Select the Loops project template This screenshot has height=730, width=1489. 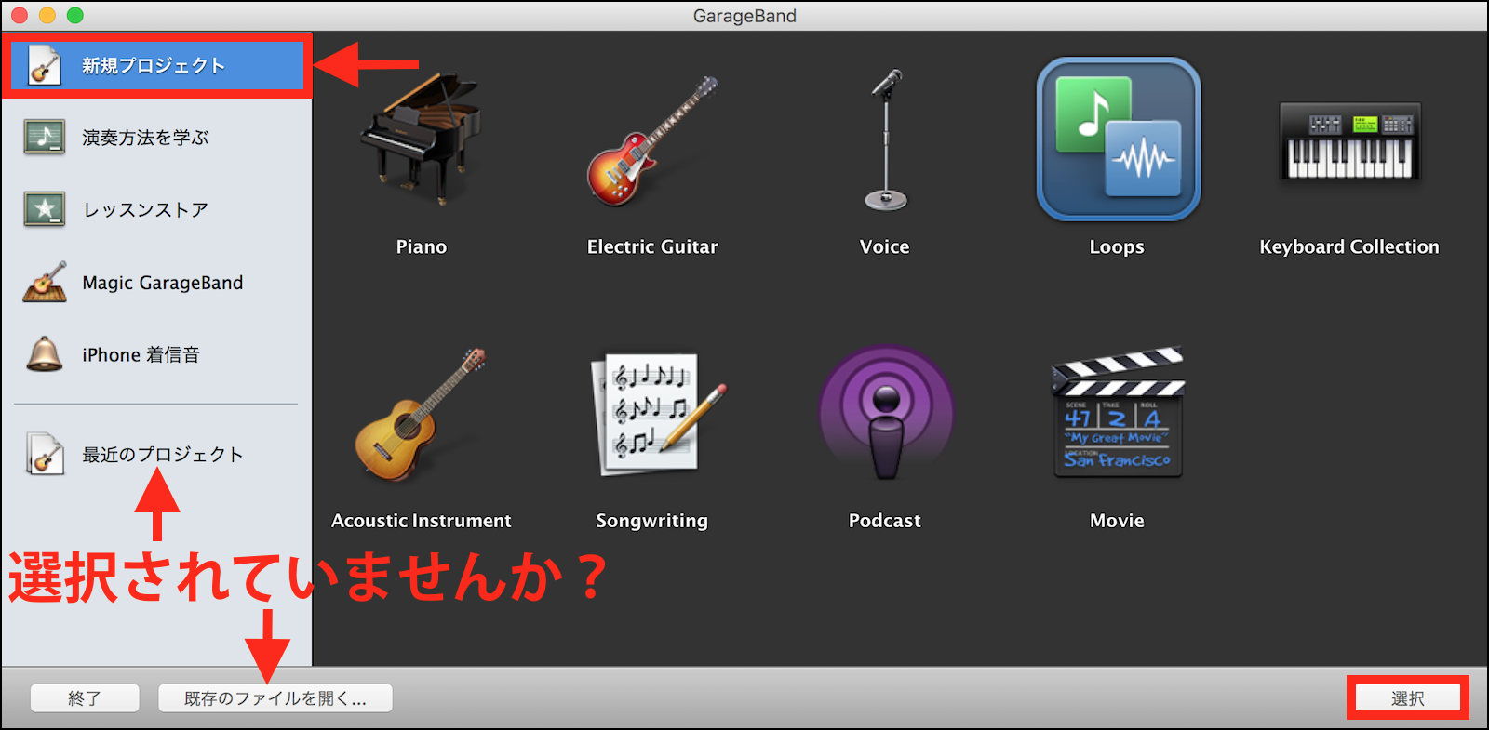pyautogui.click(x=1118, y=139)
